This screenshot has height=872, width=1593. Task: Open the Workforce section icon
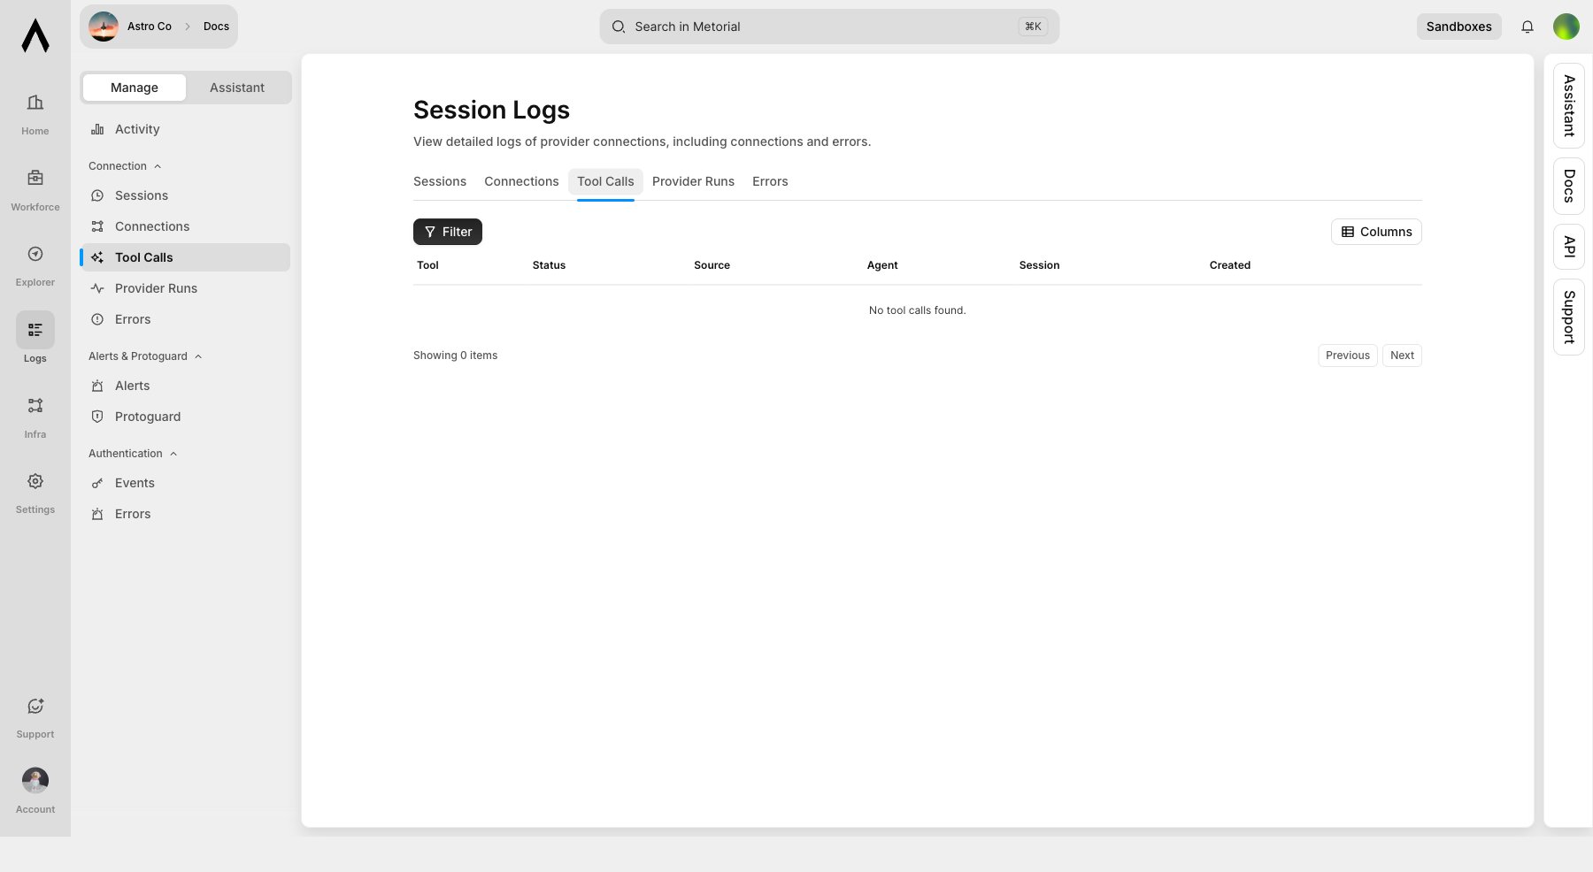(x=35, y=178)
